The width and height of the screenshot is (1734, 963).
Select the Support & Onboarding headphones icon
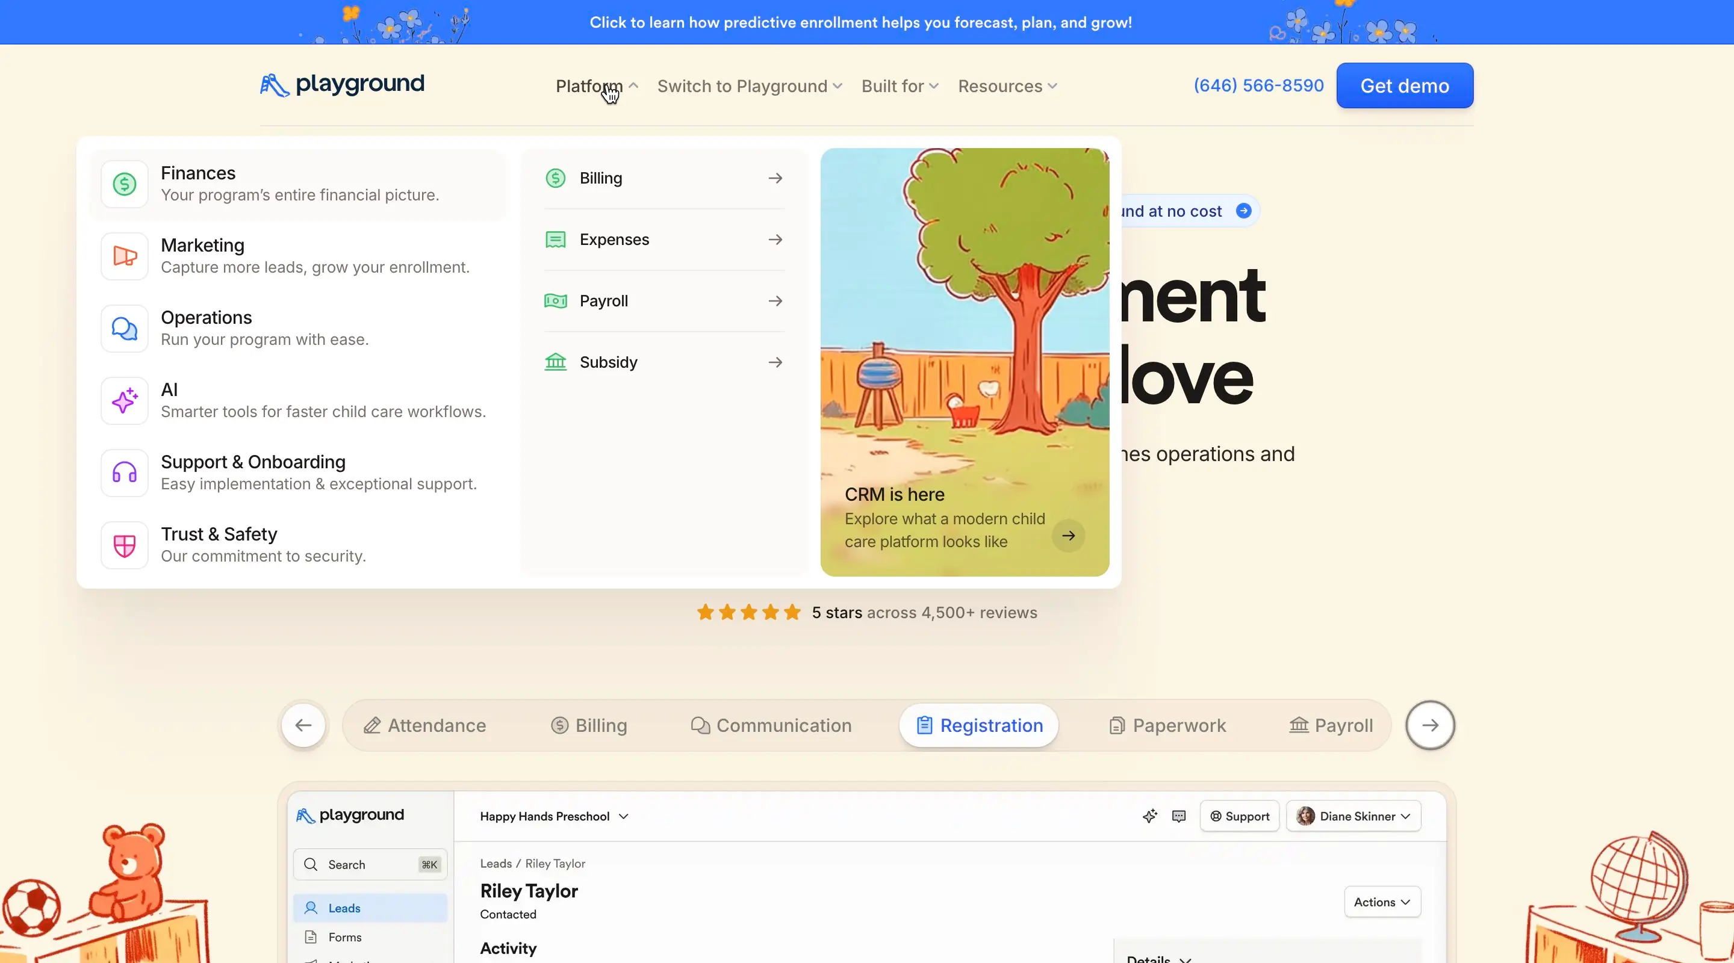click(125, 472)
